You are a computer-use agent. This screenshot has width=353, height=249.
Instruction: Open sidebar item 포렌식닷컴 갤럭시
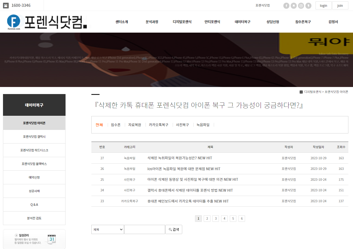[x=34, y=137]
